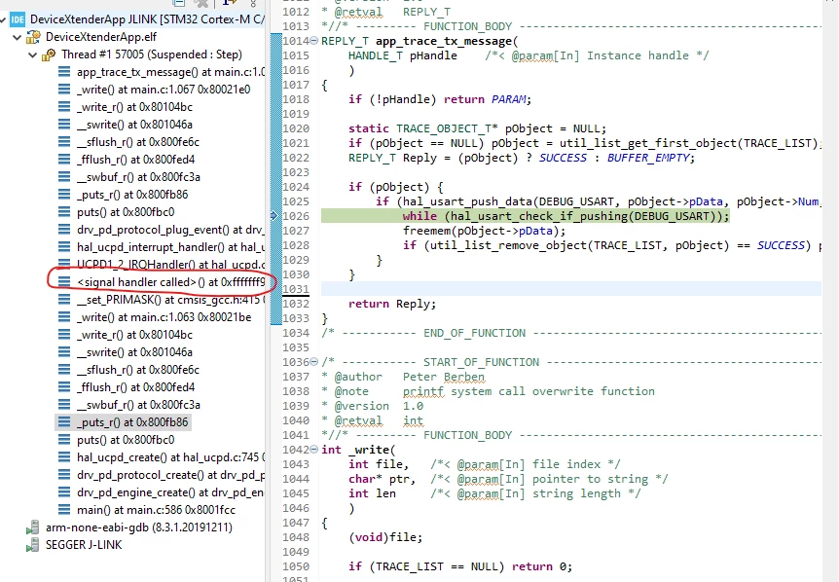
Task: Click stack frame icon of app_trace_tx_message()
Action: [64, 72]
